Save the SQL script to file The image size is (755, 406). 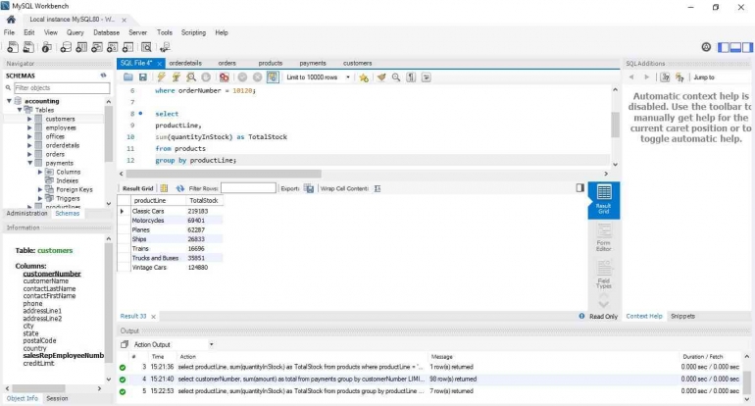point(142,77)
